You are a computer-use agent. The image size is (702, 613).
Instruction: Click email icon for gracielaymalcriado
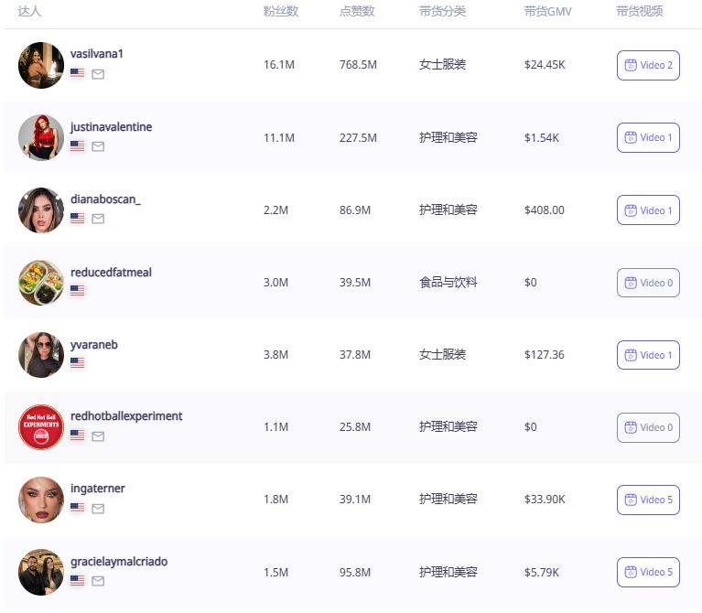(98, 581)
